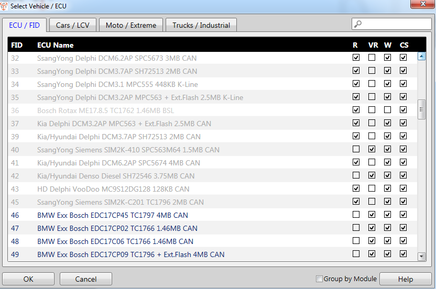Click the application logo in title bar
The image size is (436, 289).
pyautogui.click(x=3, y=6)
